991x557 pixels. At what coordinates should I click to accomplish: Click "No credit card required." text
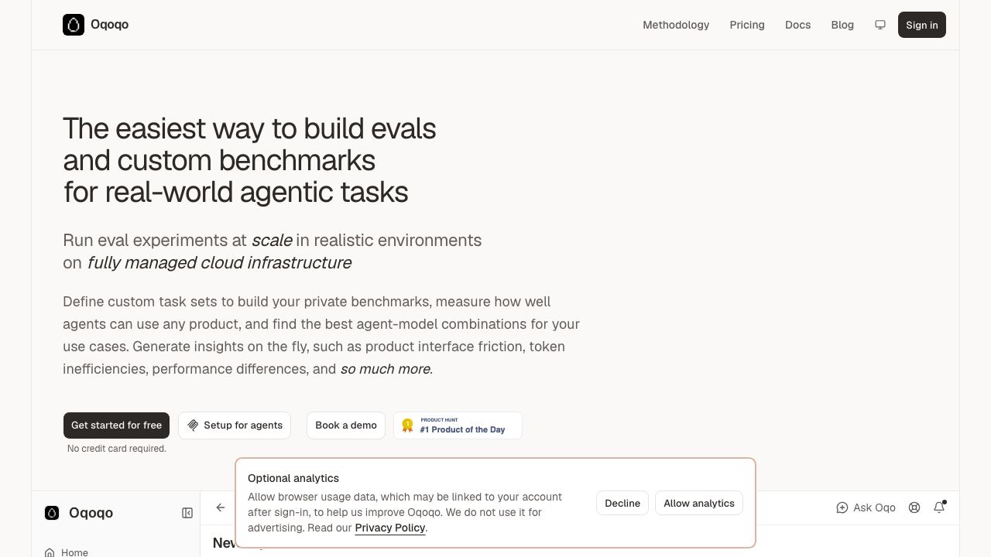pos(117,449)
